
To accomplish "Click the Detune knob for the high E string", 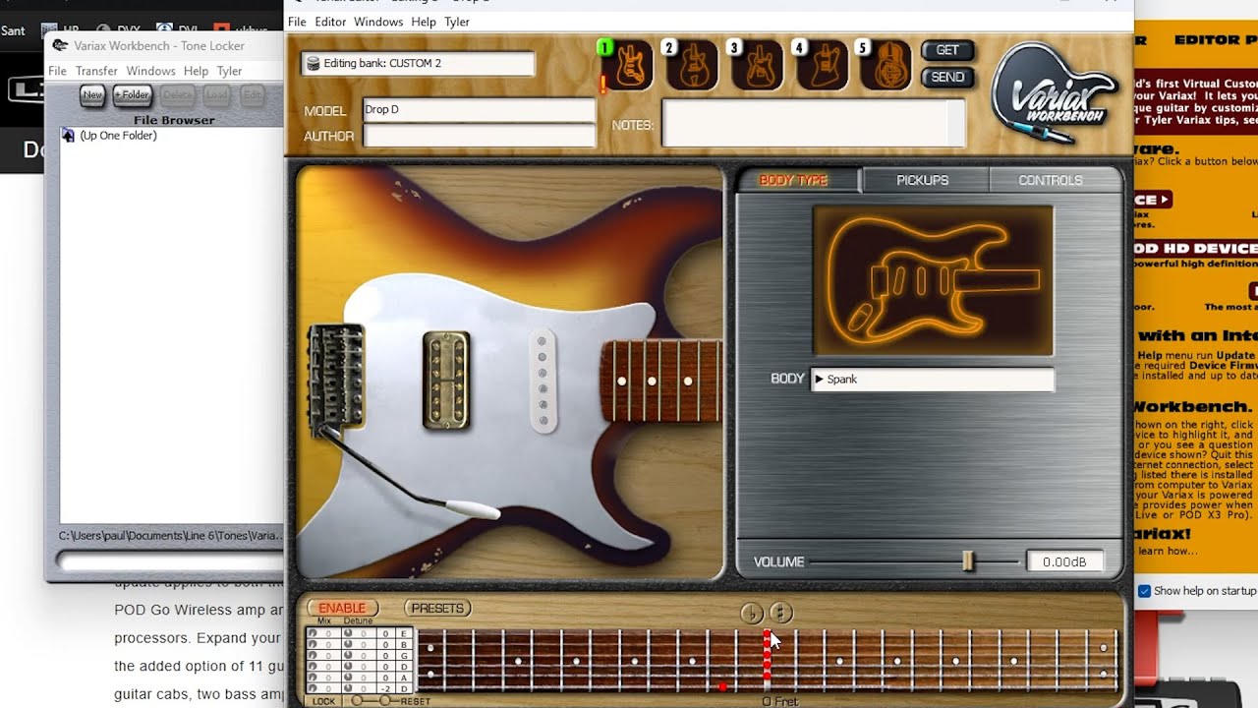I will click(x=348, y=633).
